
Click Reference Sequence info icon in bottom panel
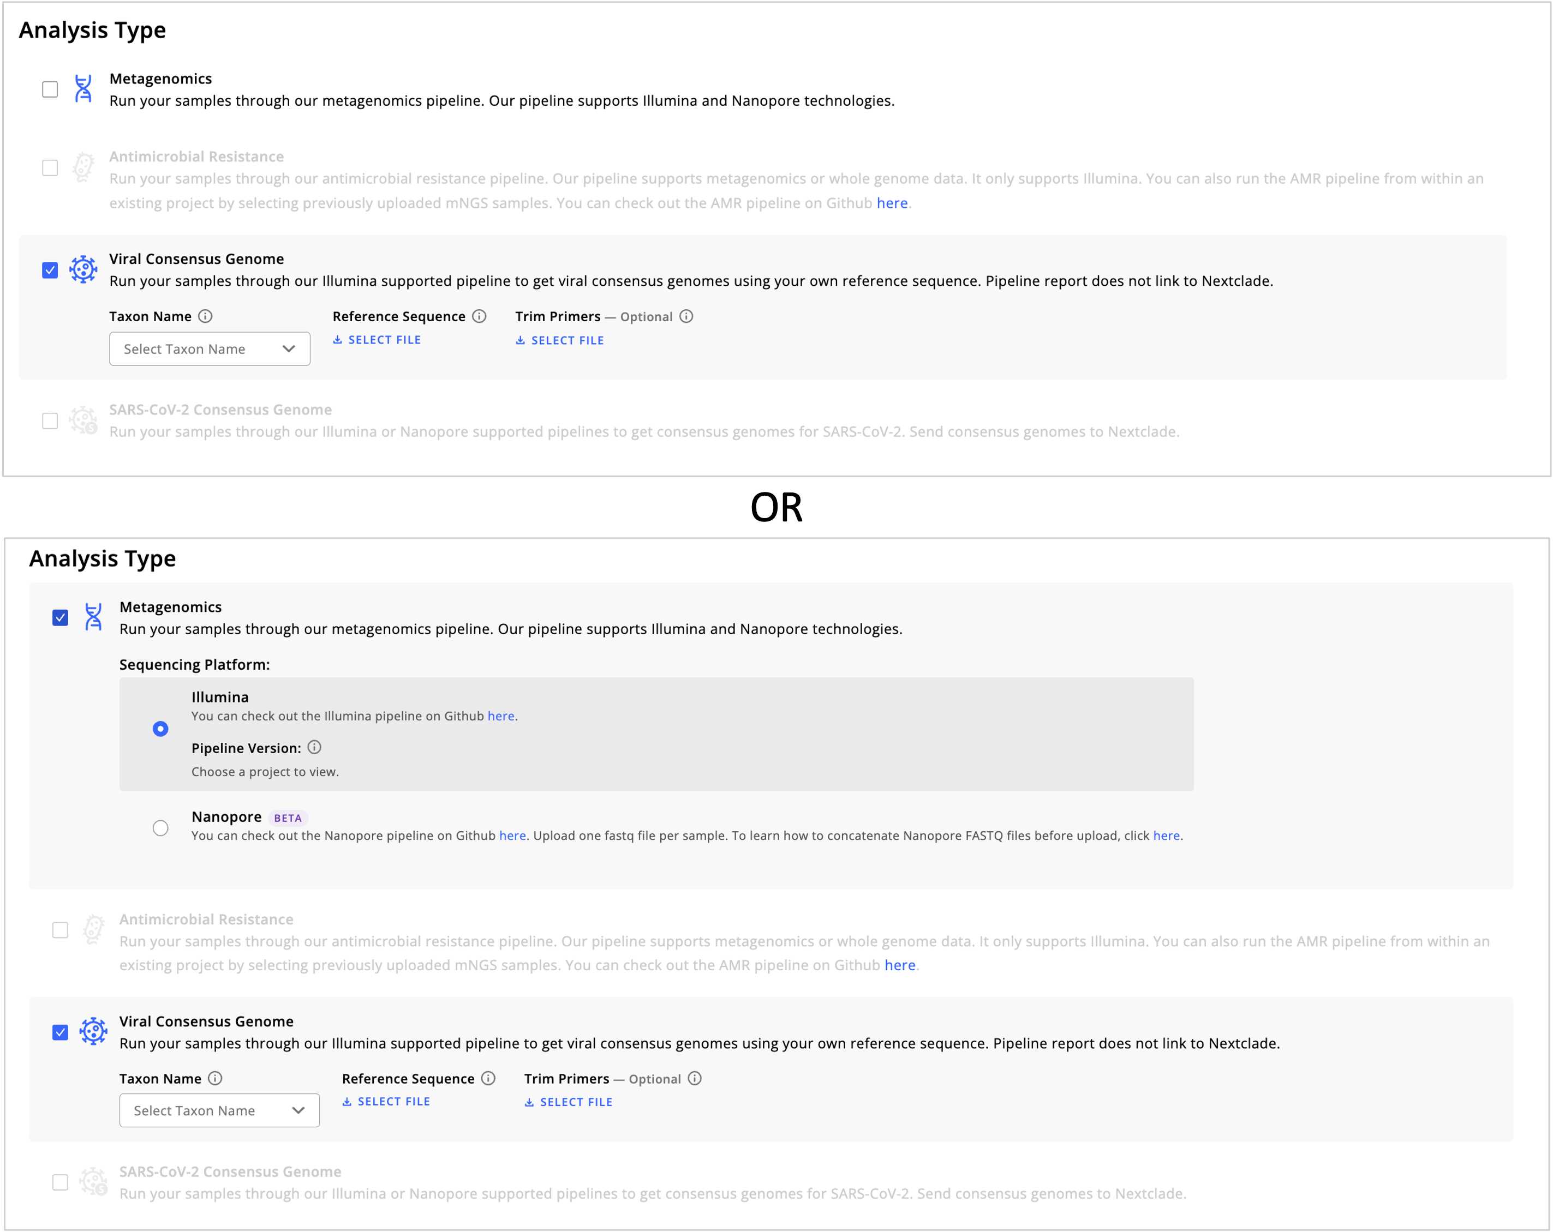[x=488, y=1078]
